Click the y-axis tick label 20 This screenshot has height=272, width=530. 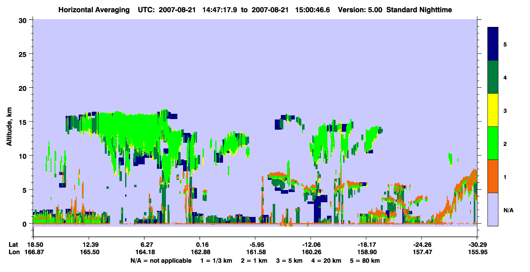[24, 88]
